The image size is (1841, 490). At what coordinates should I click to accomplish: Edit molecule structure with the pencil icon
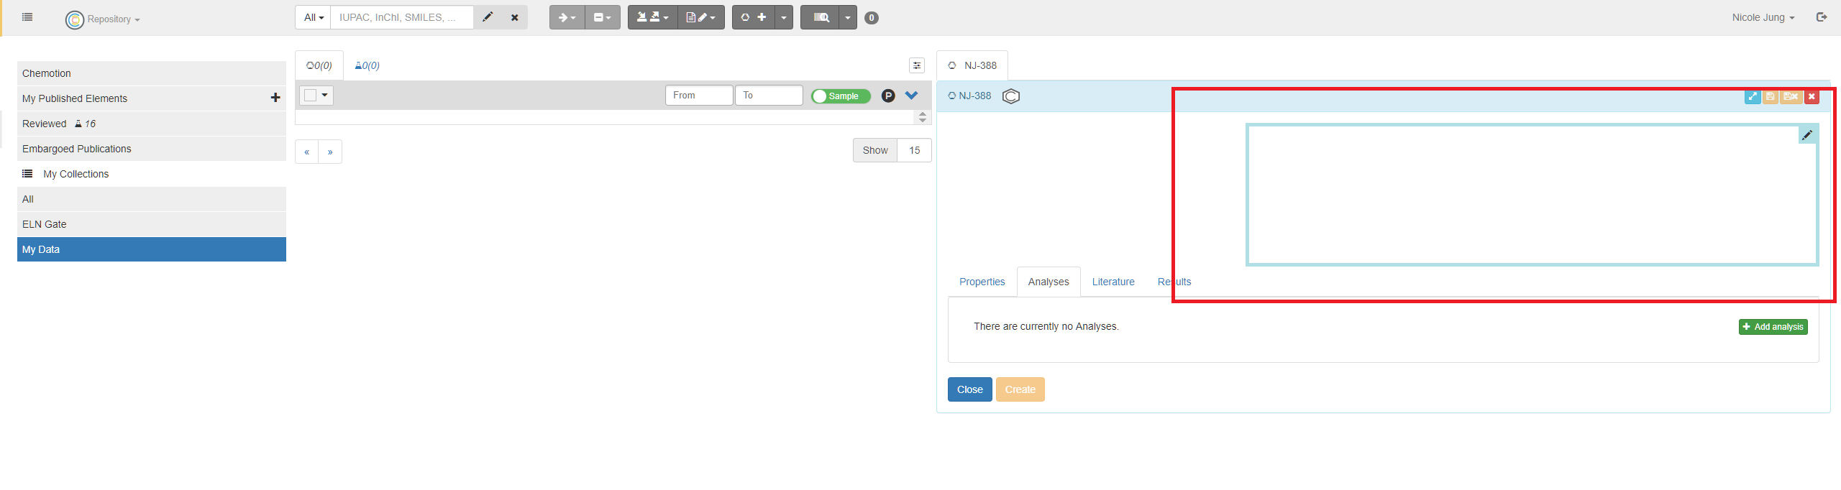(1807, 135)
